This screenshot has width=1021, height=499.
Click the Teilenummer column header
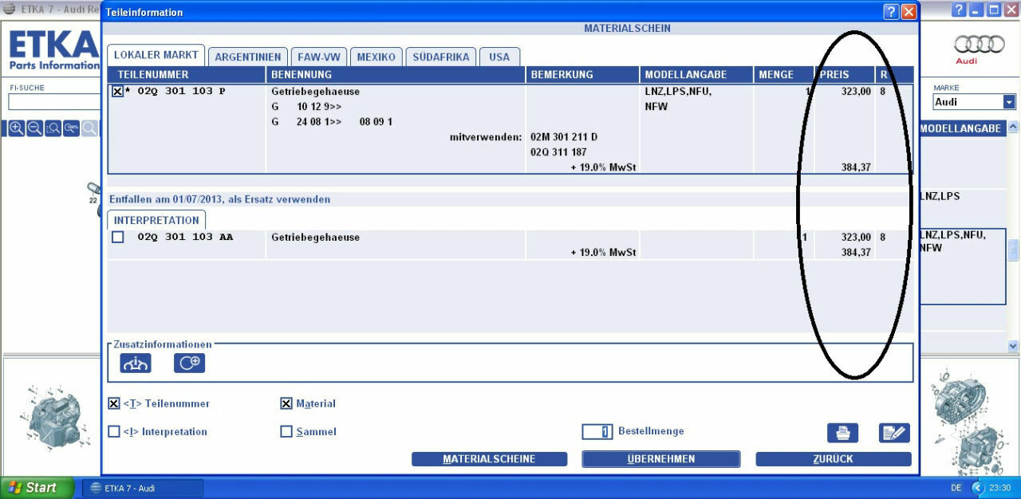click(x=187, y=75)
